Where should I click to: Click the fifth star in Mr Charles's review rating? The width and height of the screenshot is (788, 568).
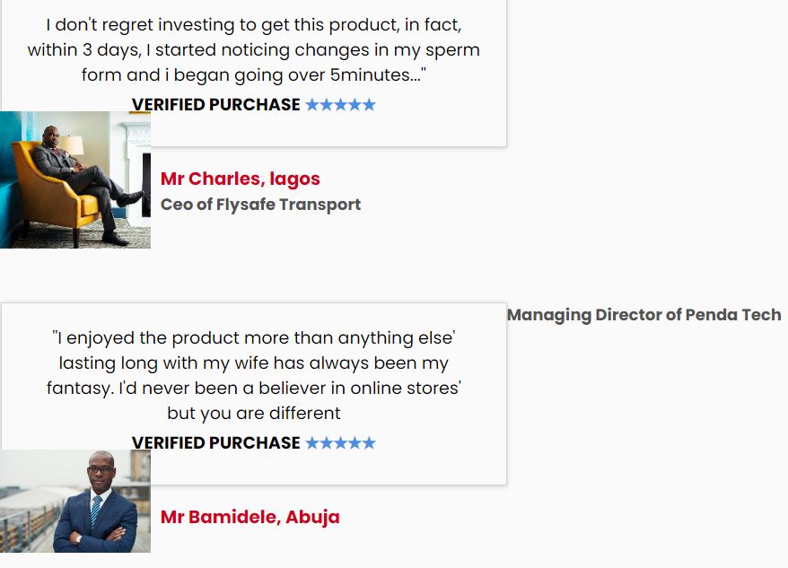(369, 105)
